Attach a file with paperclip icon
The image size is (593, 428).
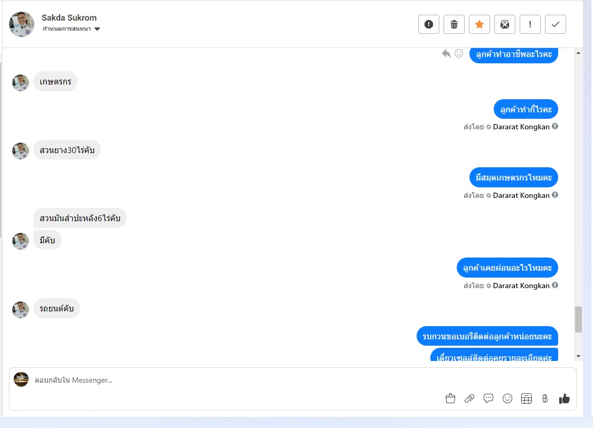point(469,398)
